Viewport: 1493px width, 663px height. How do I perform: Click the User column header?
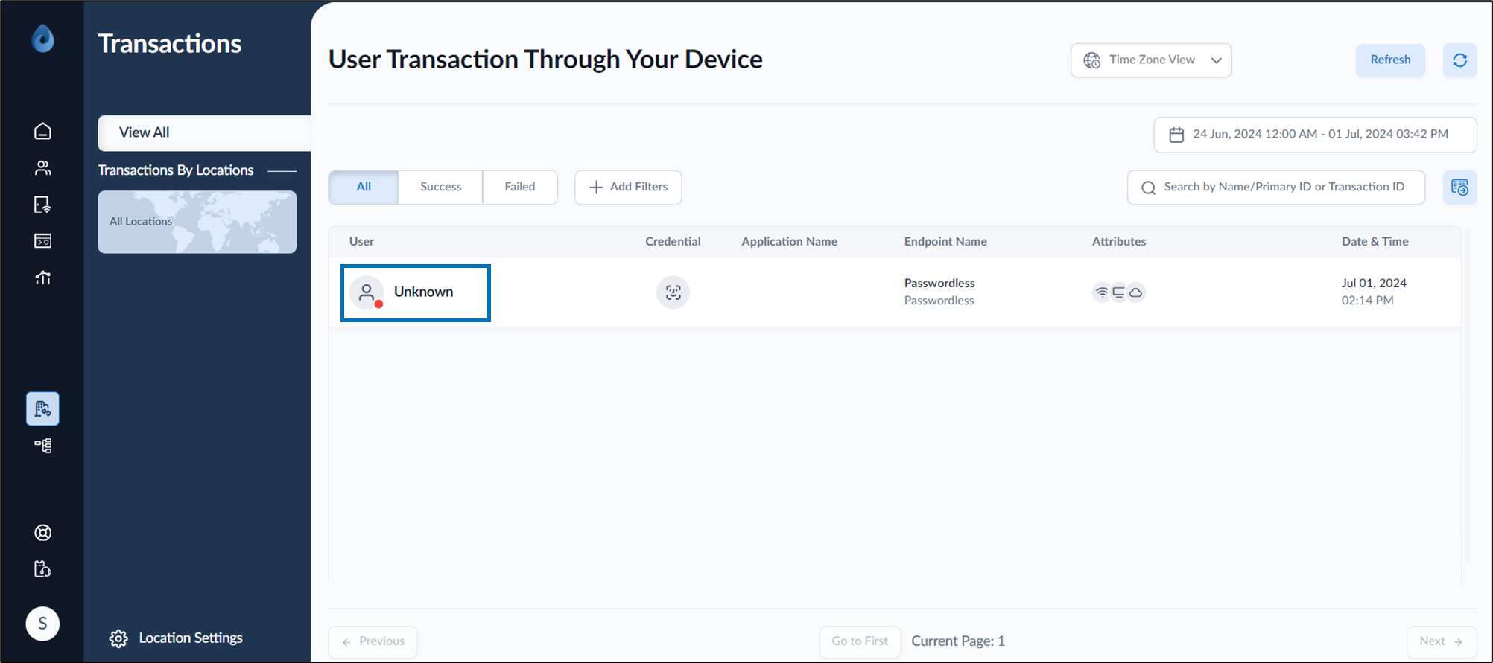point(361,241)
